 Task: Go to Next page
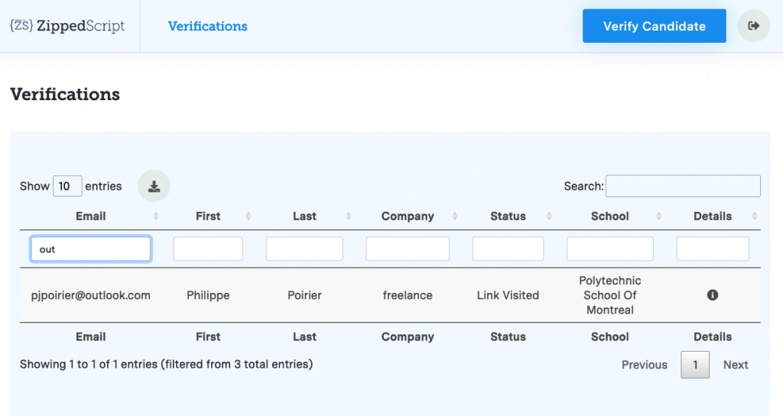pos(735,365)
